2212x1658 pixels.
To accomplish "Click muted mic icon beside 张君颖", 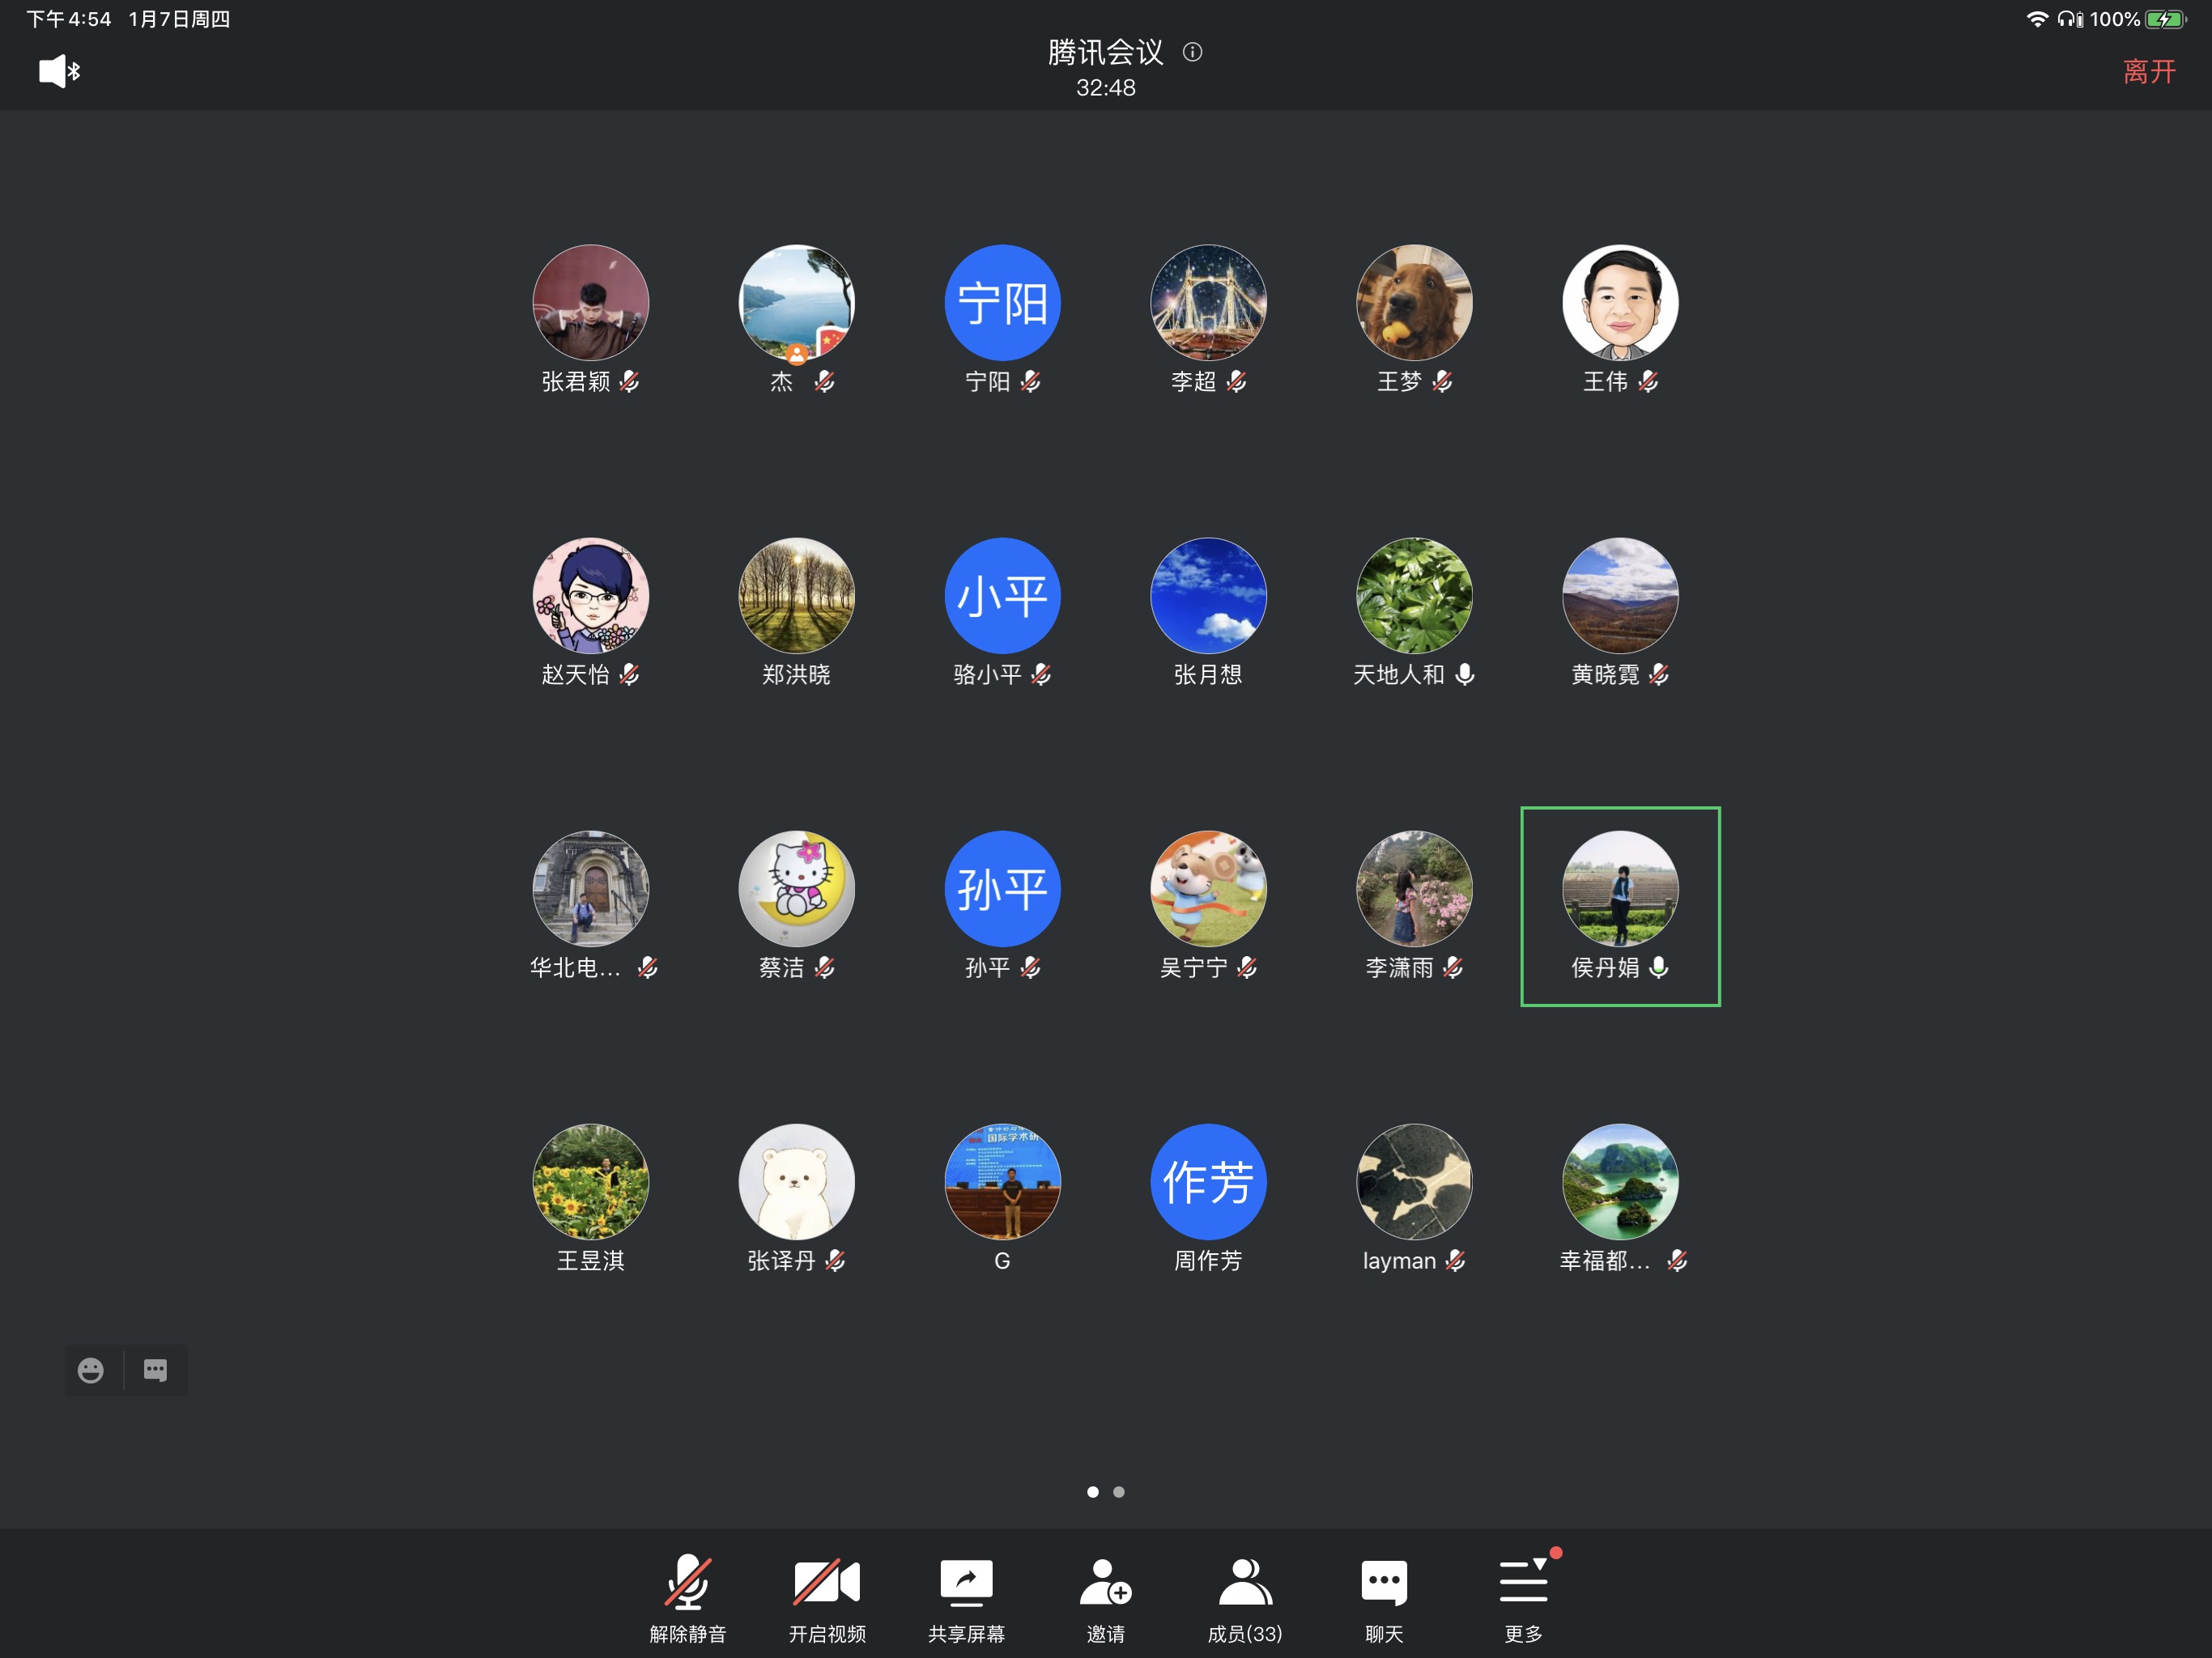I will pyautogui.click(x=629, y=382).
